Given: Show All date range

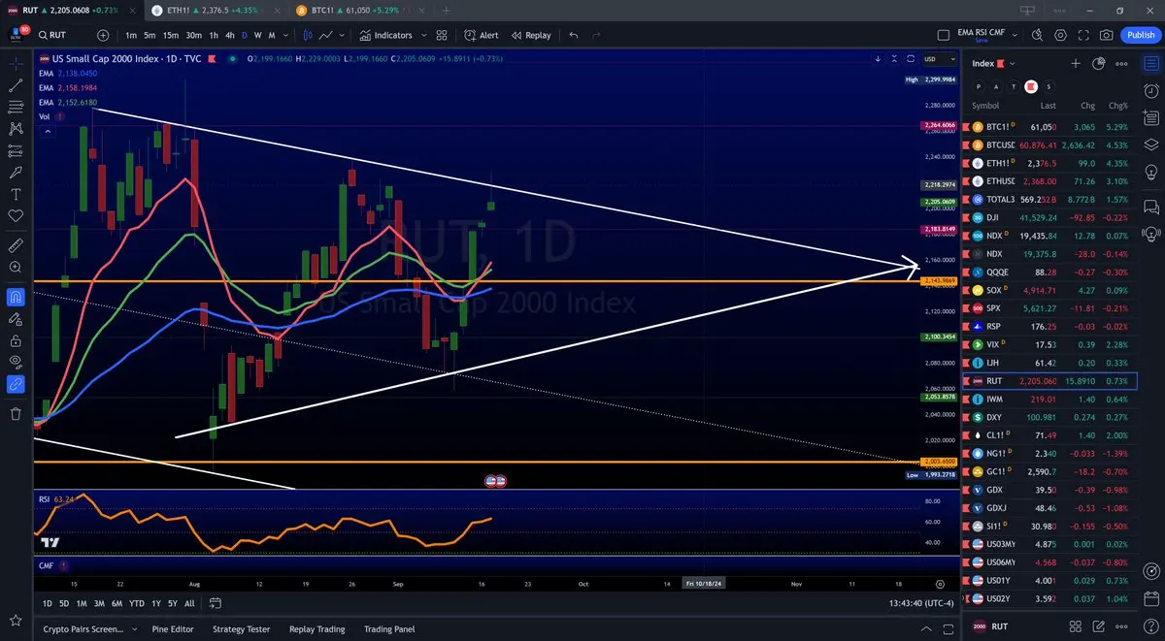Looking at the screenshot, I should coord(189,603).
